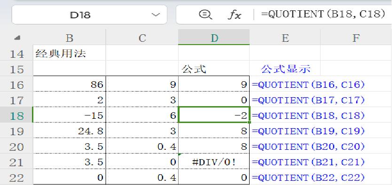The width and height of the screenshot is (392, 185).
Task: Click cell C20 with value 0.4
Action: tap(142, 146)
